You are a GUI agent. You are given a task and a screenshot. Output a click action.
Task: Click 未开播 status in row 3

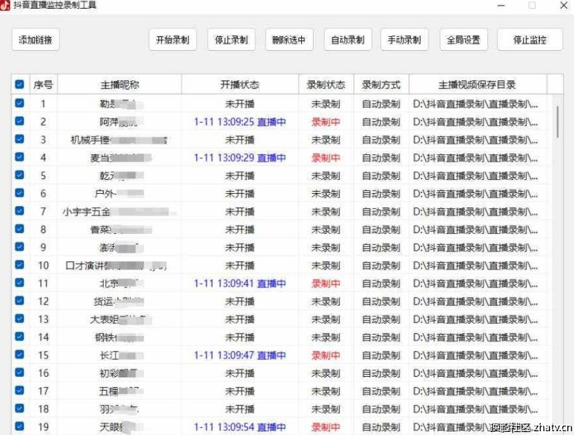240,140
